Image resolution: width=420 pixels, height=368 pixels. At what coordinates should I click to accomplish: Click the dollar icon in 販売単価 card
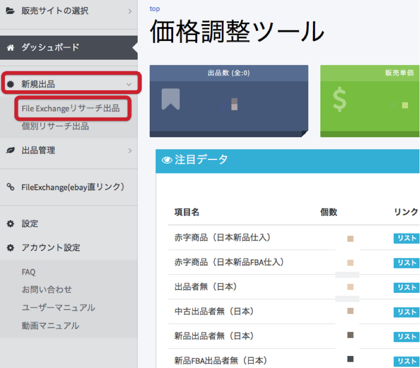[340, 100]
